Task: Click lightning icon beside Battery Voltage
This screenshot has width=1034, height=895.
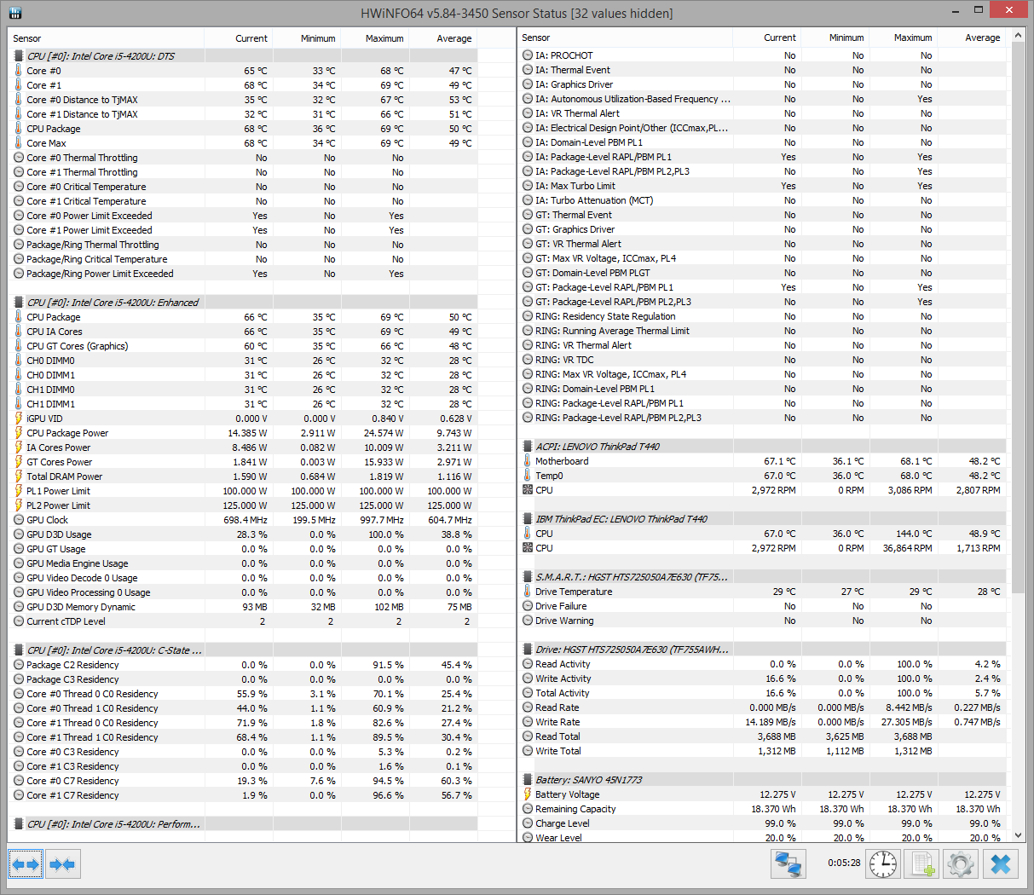Action: click(528, 794)
